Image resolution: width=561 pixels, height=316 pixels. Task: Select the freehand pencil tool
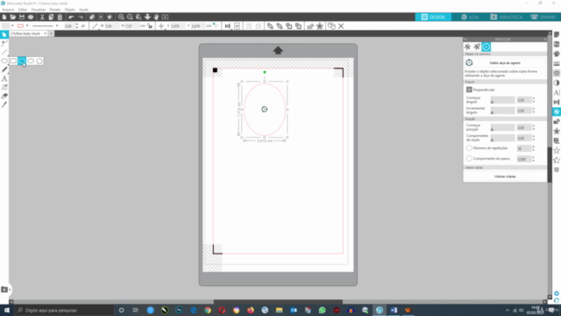(x=4, y=70)
